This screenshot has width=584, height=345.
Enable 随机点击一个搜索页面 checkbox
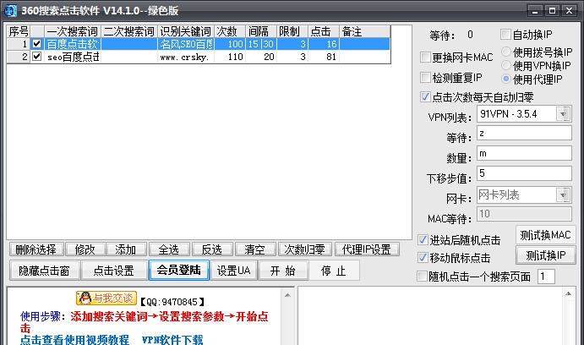pyautogui.click(x=422, y=277)
